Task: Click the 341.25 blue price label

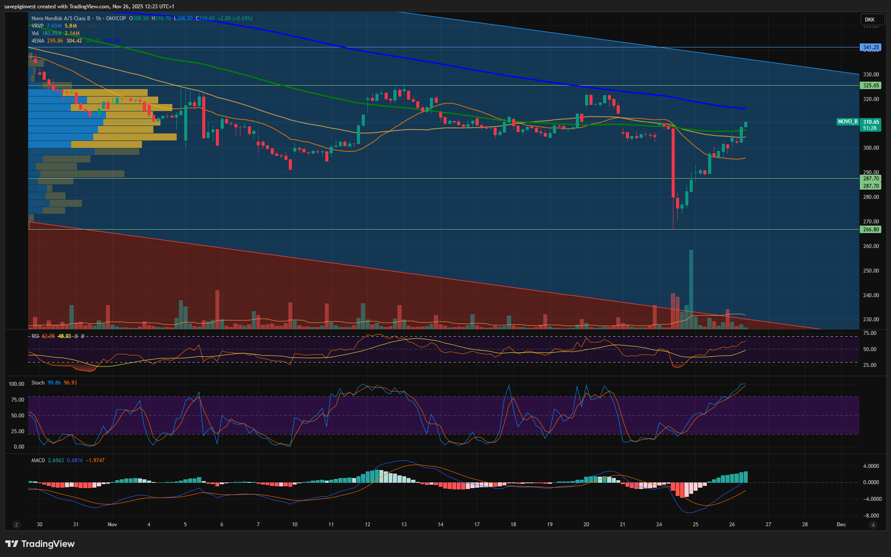Action: pyautogui.click(x=870, y=47)
